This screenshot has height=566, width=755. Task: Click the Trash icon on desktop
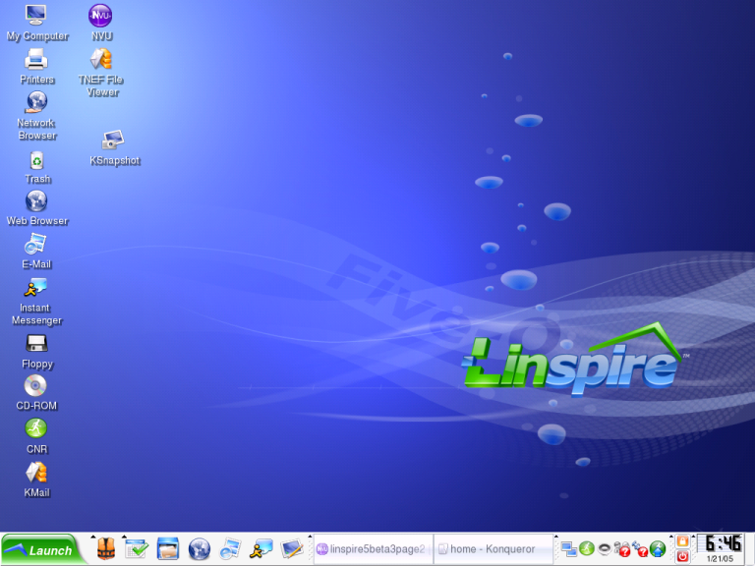point(36,160)
